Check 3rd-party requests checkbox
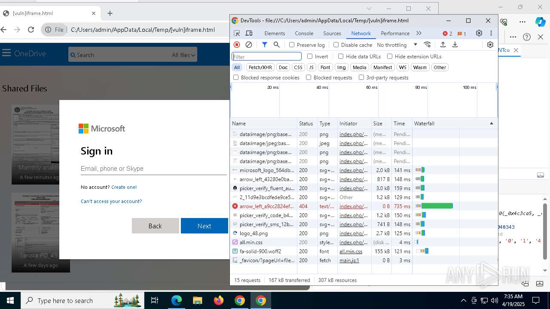 click(x=361, y=77)
